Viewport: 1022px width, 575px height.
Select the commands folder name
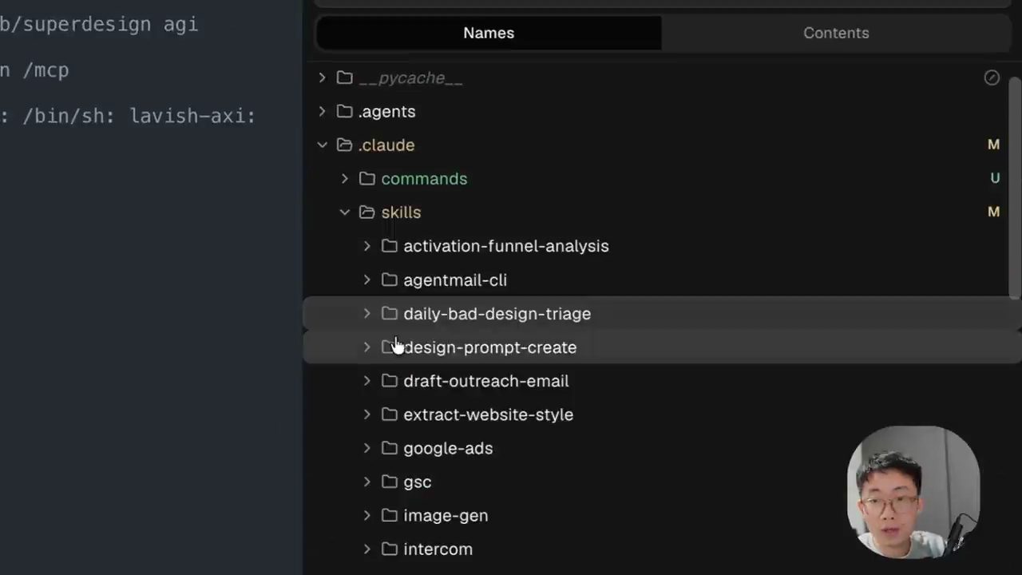(424, 179)
